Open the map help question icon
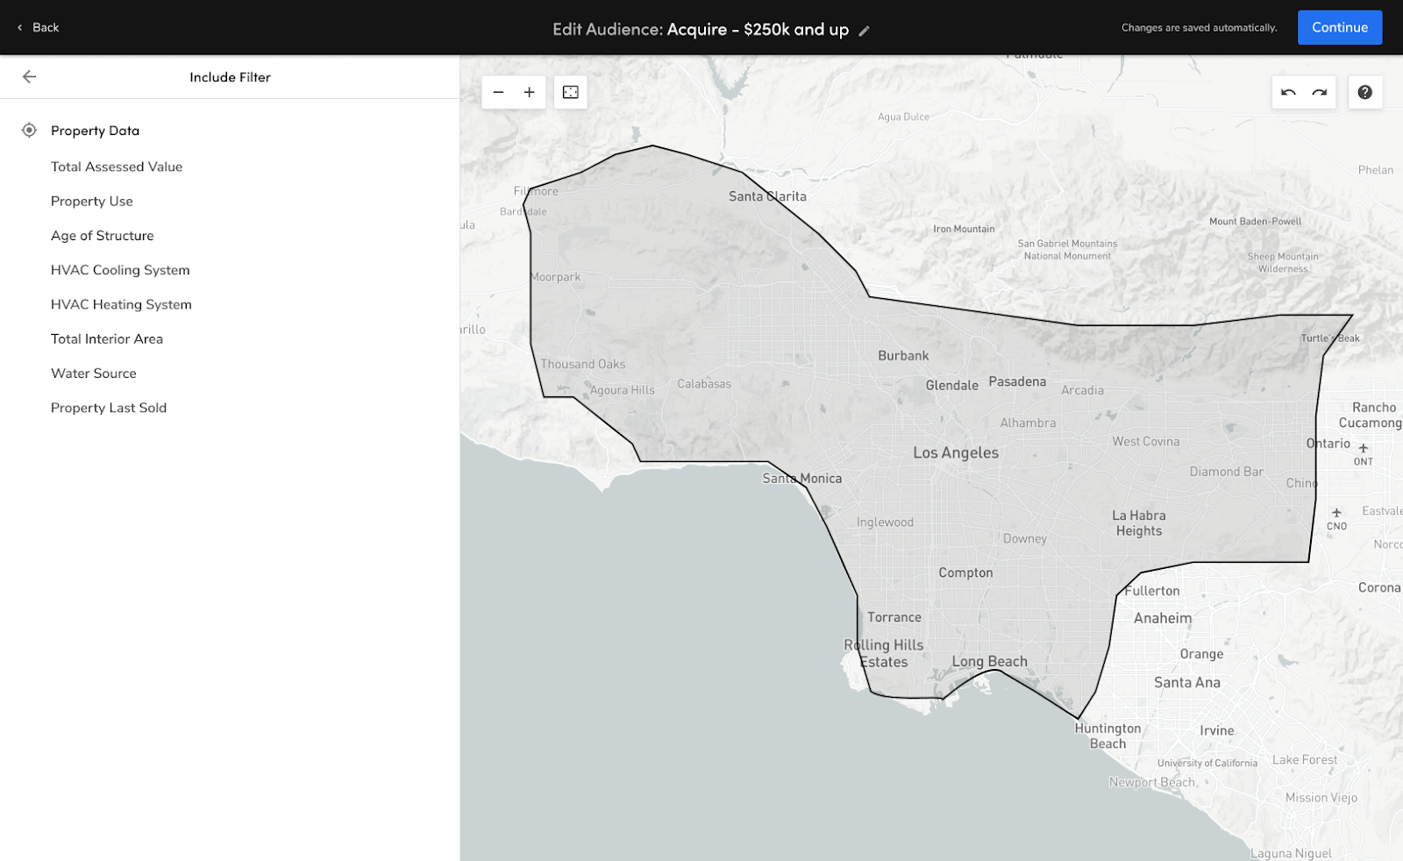Image resolution: width=1403 pixels, height=861 pixels. pos(1364,92)
